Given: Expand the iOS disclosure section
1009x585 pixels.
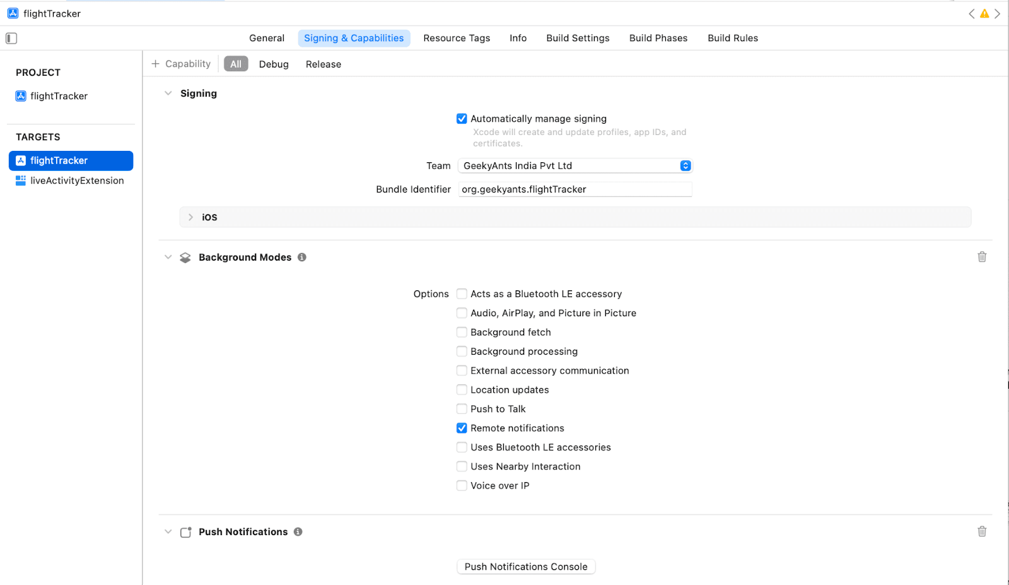Looking at the screenshot, I should coord(190,216).
